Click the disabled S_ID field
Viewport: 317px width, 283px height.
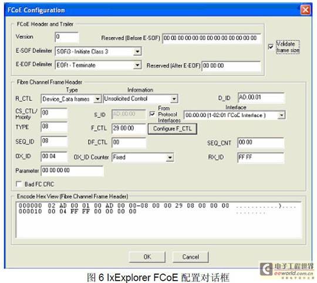pos(129,114)
